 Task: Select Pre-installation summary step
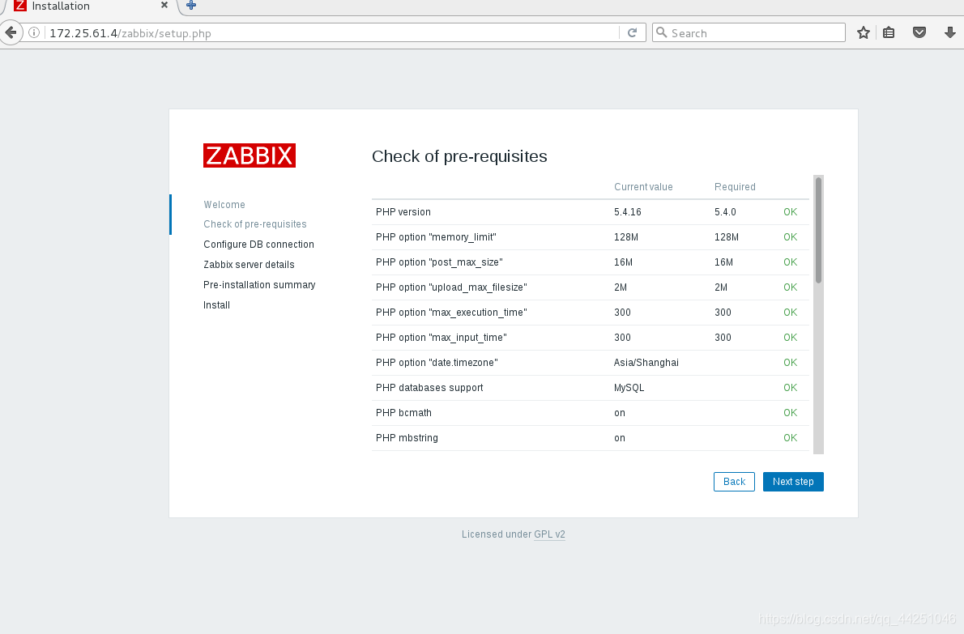(259, 285)
